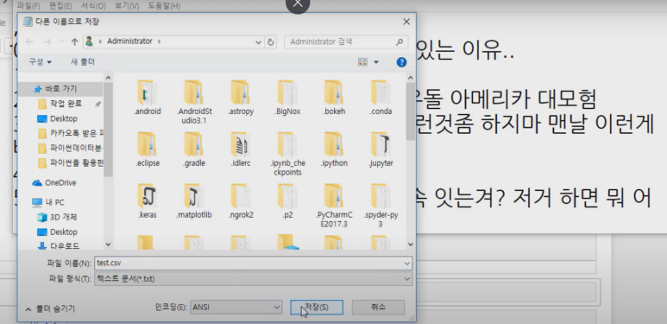
Task: Navigate back with the left arrow
Action: (29, 41)
